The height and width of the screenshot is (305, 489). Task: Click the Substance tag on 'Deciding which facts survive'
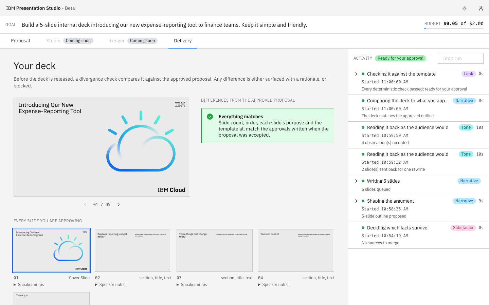coord(463,228)
